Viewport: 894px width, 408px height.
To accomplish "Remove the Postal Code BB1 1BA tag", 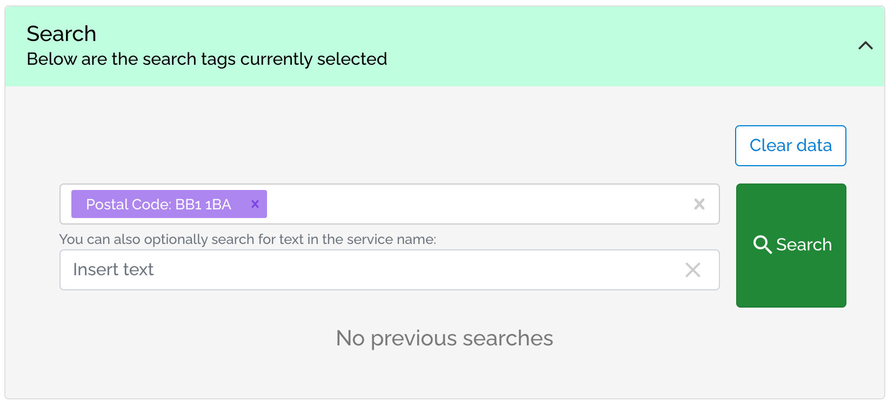I will pos(255,204).
